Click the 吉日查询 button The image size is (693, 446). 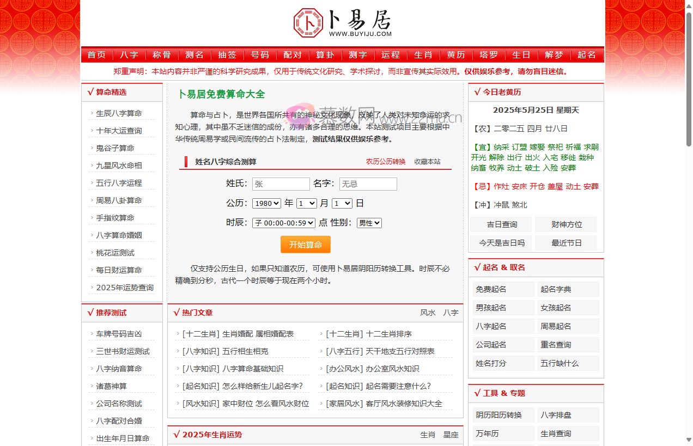(x=500, y=224)
